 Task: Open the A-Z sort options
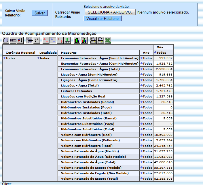[x=20, y=40]
